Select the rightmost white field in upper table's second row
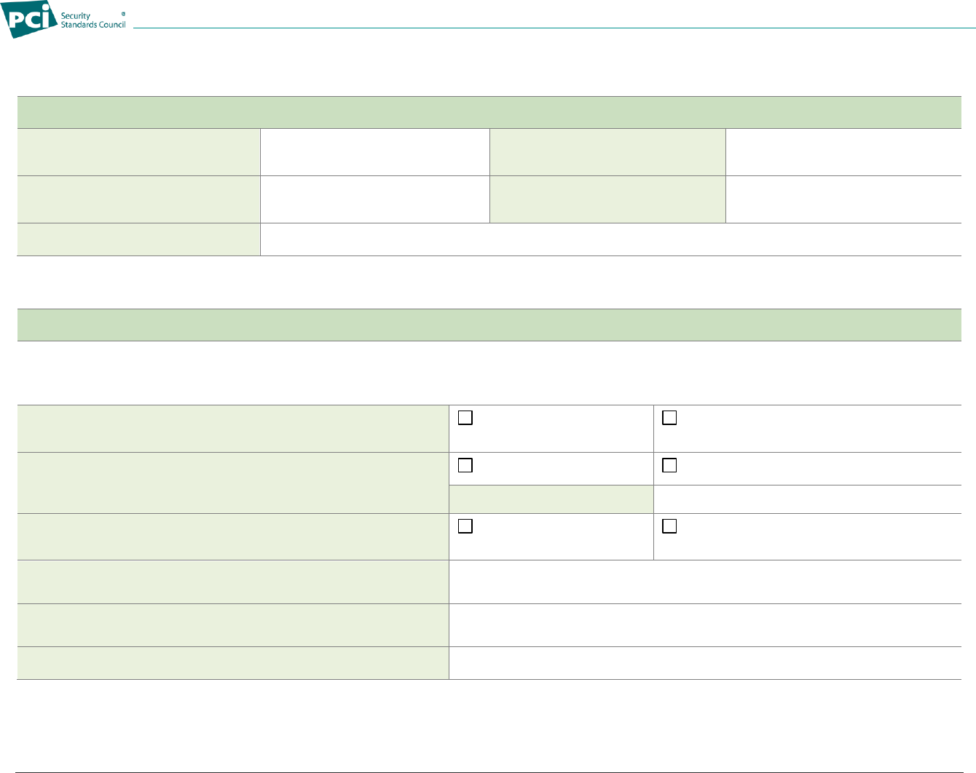This screenshot has width=976, height=773. [x=843, y=199]
